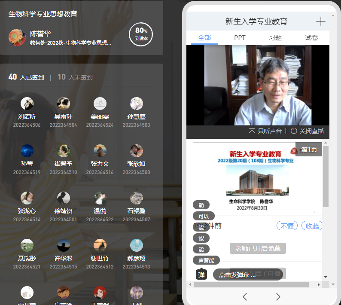Click the 只听声音 audio-only icon
Viewport: 341px width, 305px height.
252,131
